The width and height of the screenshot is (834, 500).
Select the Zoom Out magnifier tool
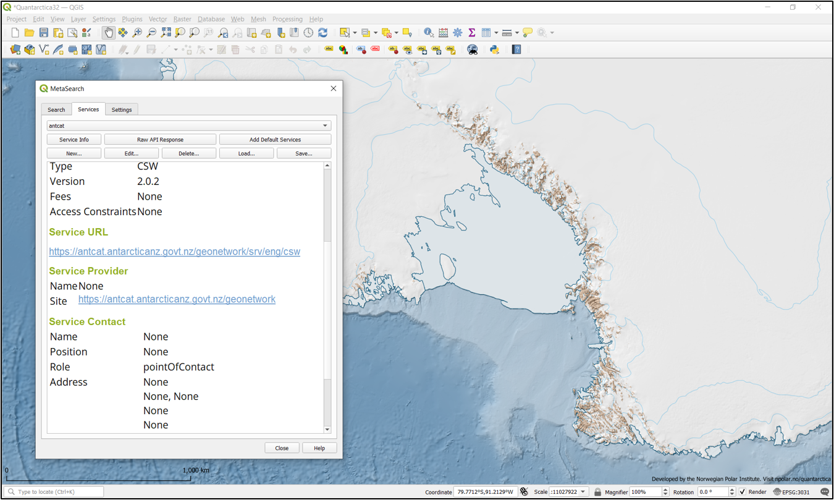[x=151, y=33]
